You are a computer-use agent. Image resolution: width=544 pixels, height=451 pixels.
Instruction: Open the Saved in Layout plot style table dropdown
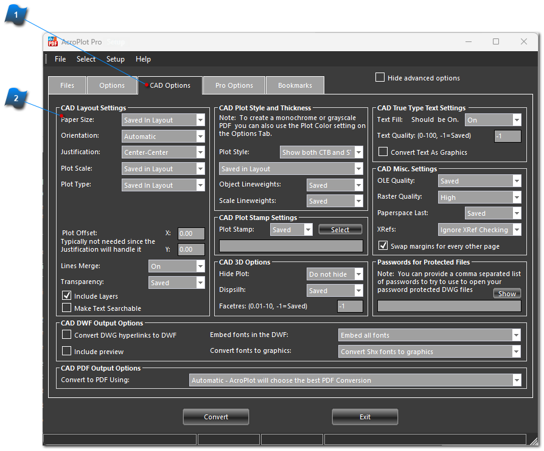[x=291, y=169]
